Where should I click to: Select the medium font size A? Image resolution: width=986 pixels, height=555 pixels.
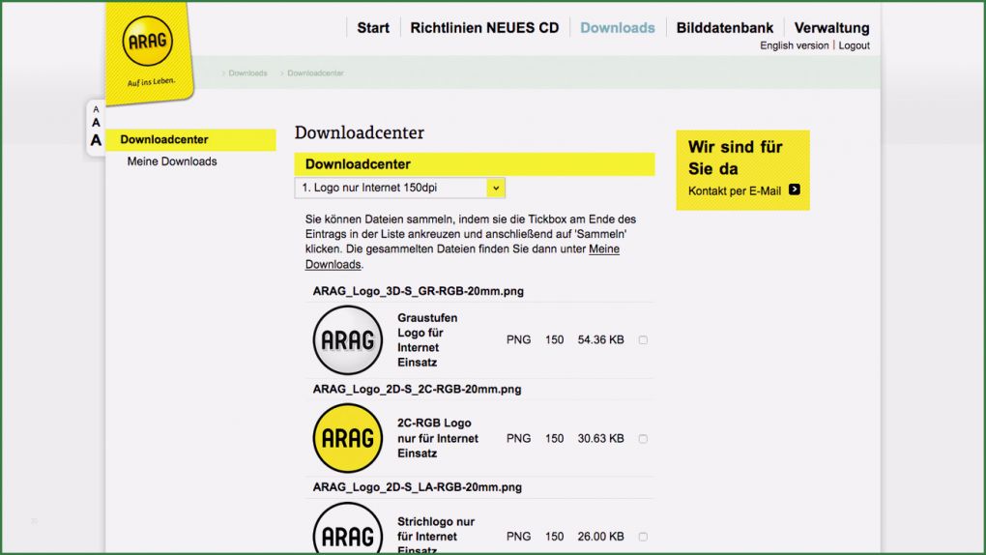click(x=96, y=123)
